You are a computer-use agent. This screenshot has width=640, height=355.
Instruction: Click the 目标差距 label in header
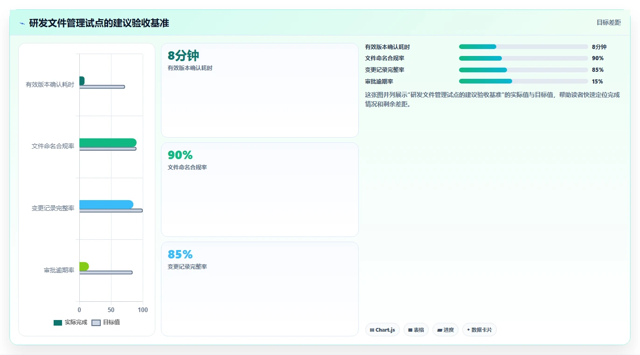tap(609, 22)
